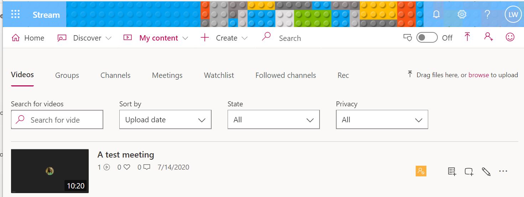Switch to the Videos tab

click(x=22, y=75)
